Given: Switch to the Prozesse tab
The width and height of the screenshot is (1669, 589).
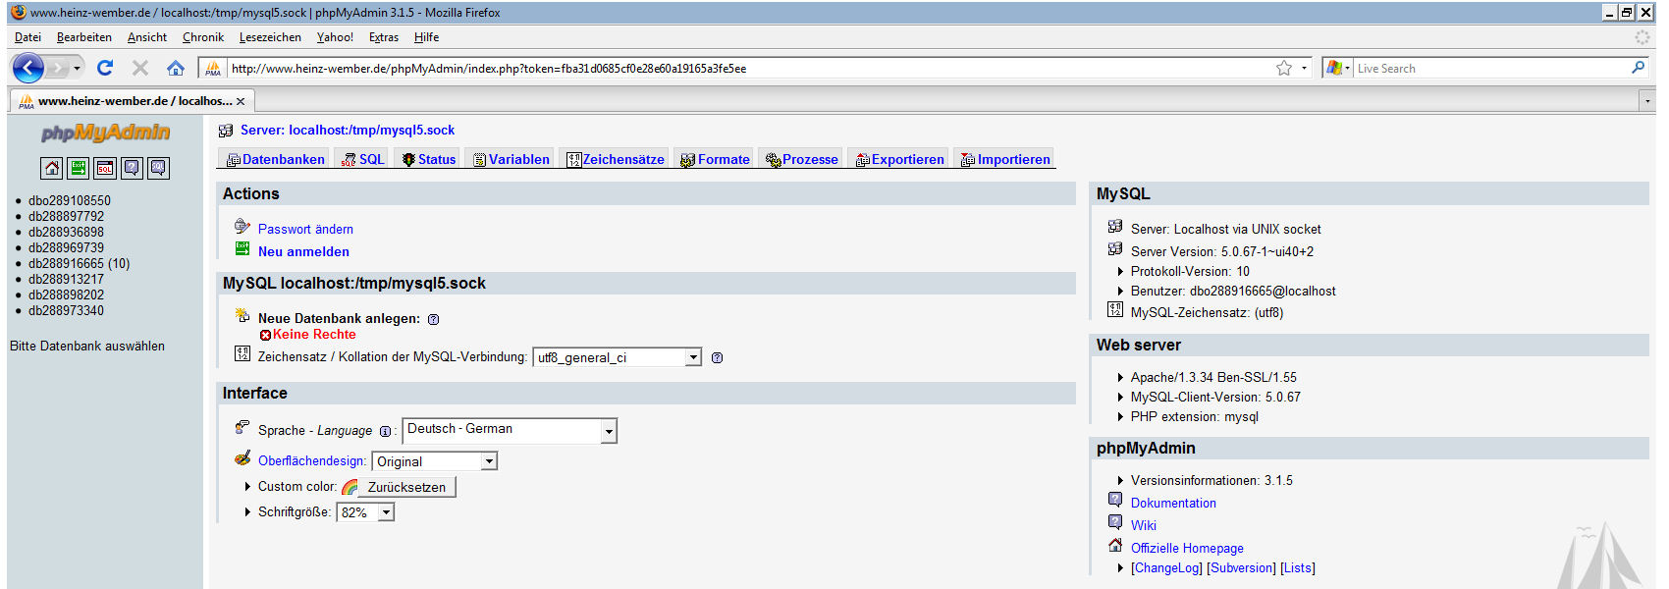Looking at the screenshot, I should pos(802,159).
